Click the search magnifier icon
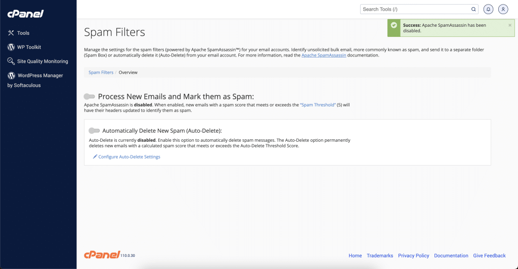 (x=473, y=9)
